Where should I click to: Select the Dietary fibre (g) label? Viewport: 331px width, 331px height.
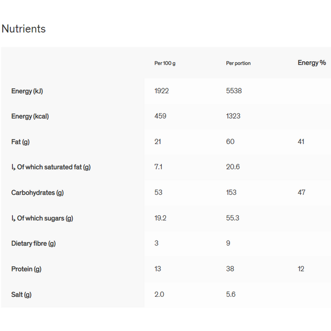[34, 243]
